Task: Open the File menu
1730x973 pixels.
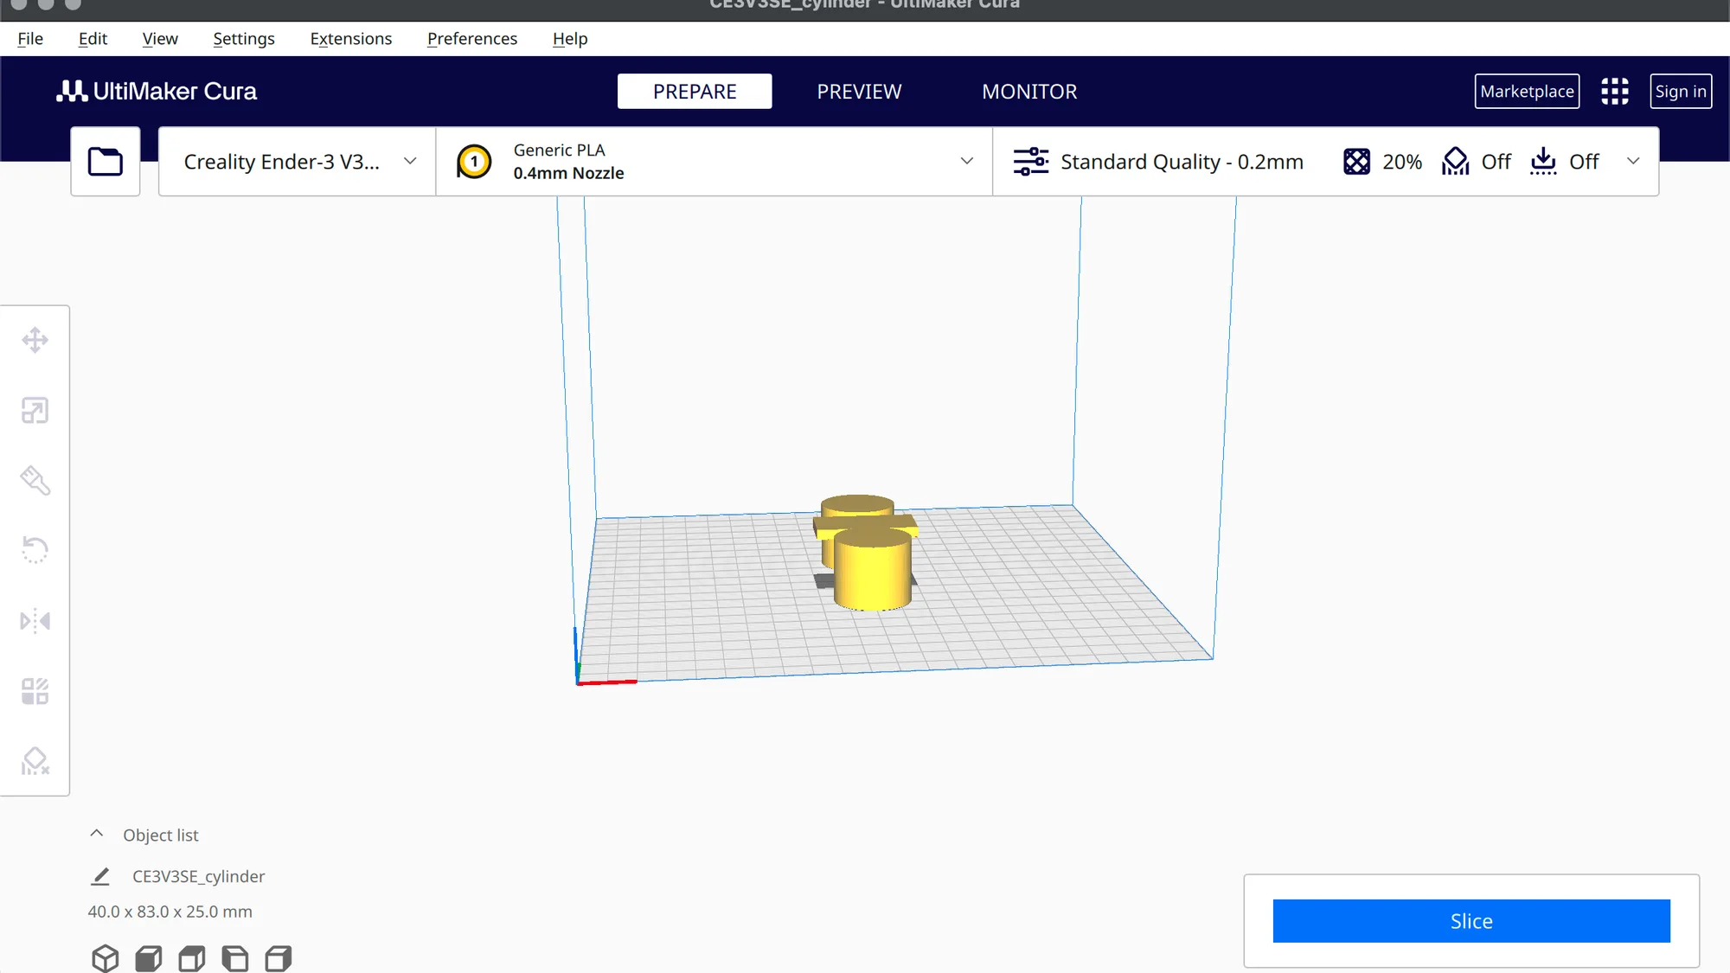Action: pyautogui.click(x=30, y=39)
